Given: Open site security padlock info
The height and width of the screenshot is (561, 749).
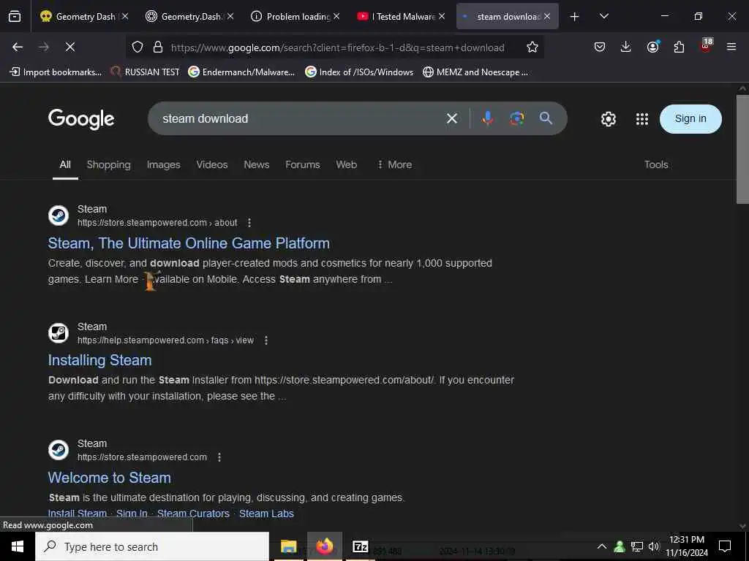Looking at the screenshot, I should tap(158, 47).
